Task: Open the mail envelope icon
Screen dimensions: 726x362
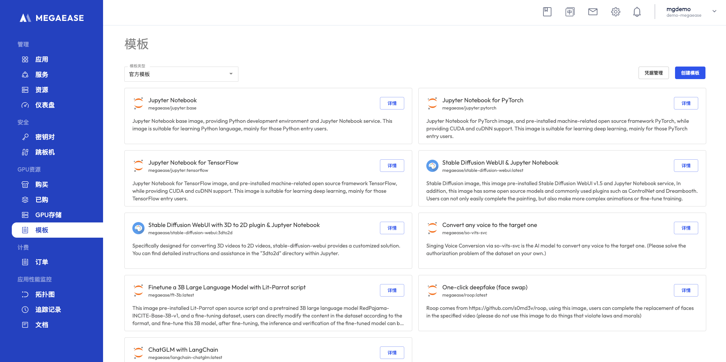Action: click(x=593, y=12)
